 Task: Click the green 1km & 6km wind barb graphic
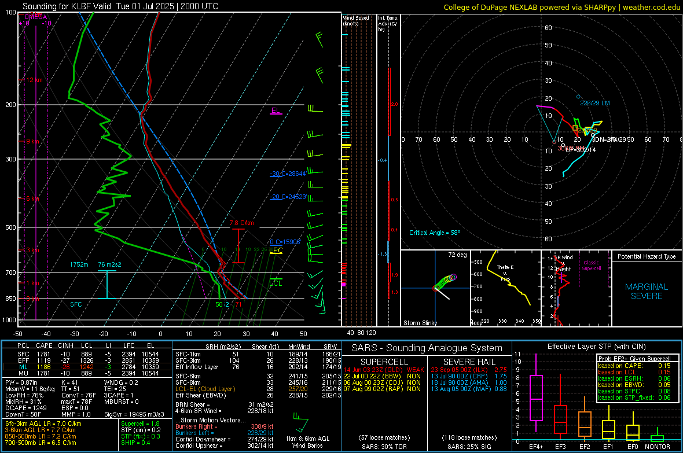[x=300, y=422]
